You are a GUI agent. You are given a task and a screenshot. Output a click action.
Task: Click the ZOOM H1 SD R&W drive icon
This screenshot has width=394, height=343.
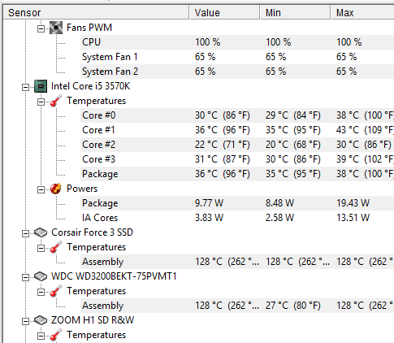click(x=41, y=320)
